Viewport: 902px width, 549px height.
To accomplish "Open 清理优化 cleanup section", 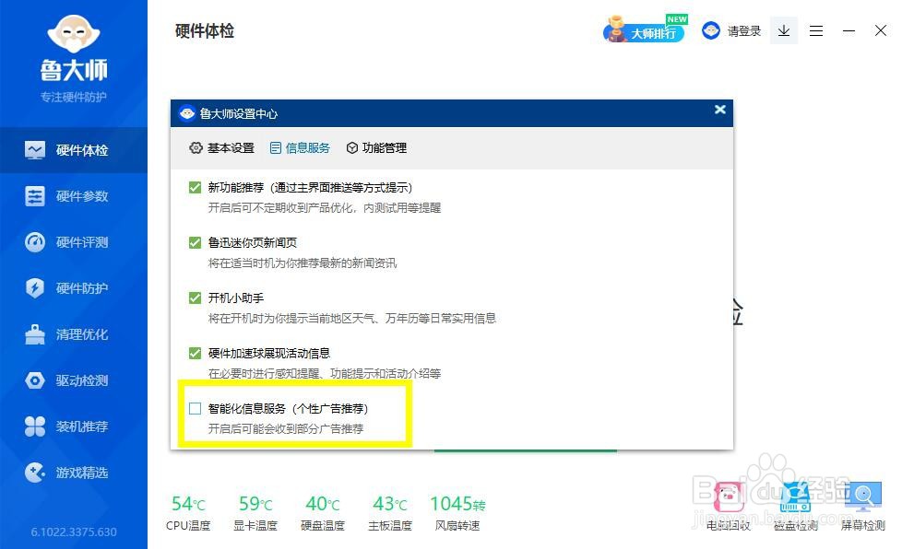I will 74,334.
